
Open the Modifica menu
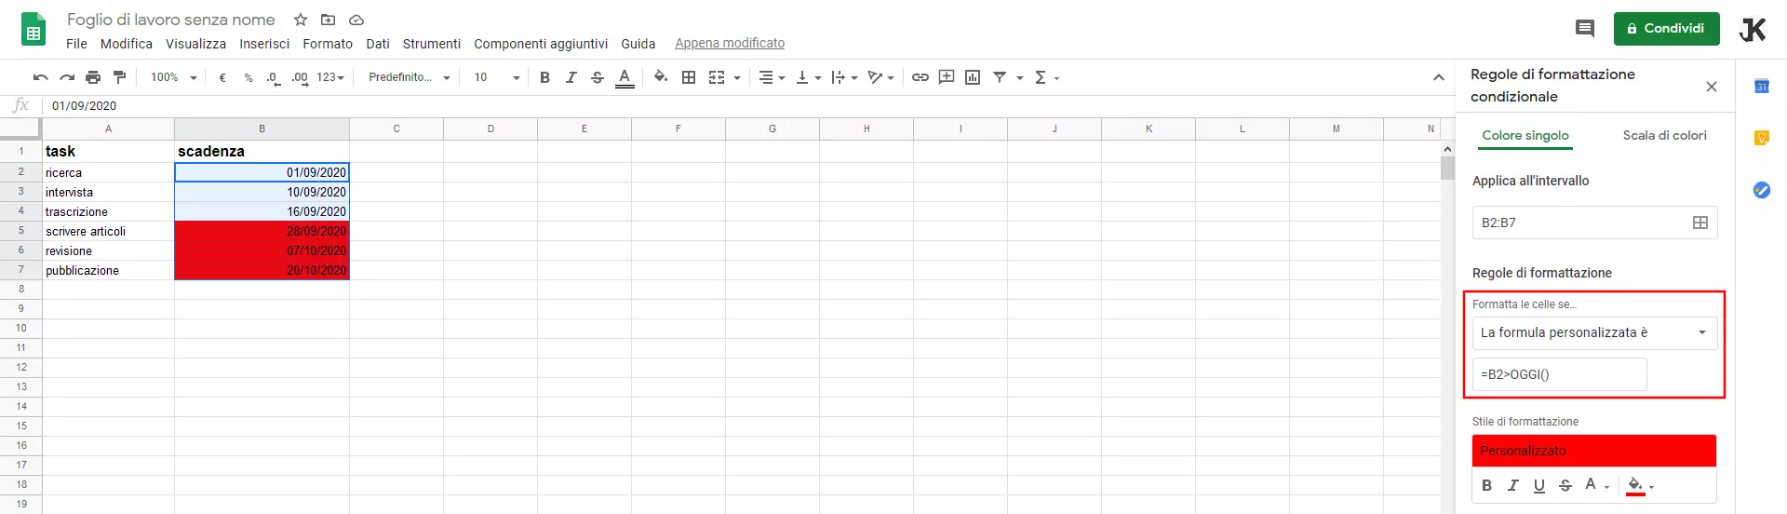[x=127, y=44]
